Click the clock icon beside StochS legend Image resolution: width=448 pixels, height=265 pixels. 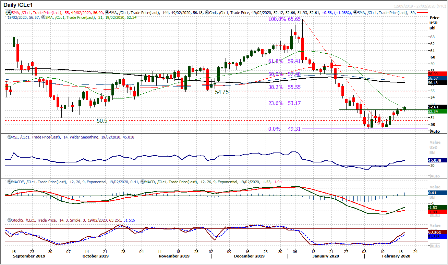point(10,220)
